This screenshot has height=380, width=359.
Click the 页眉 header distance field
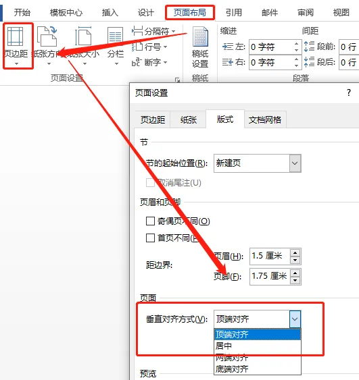click(x=270, y=256)
